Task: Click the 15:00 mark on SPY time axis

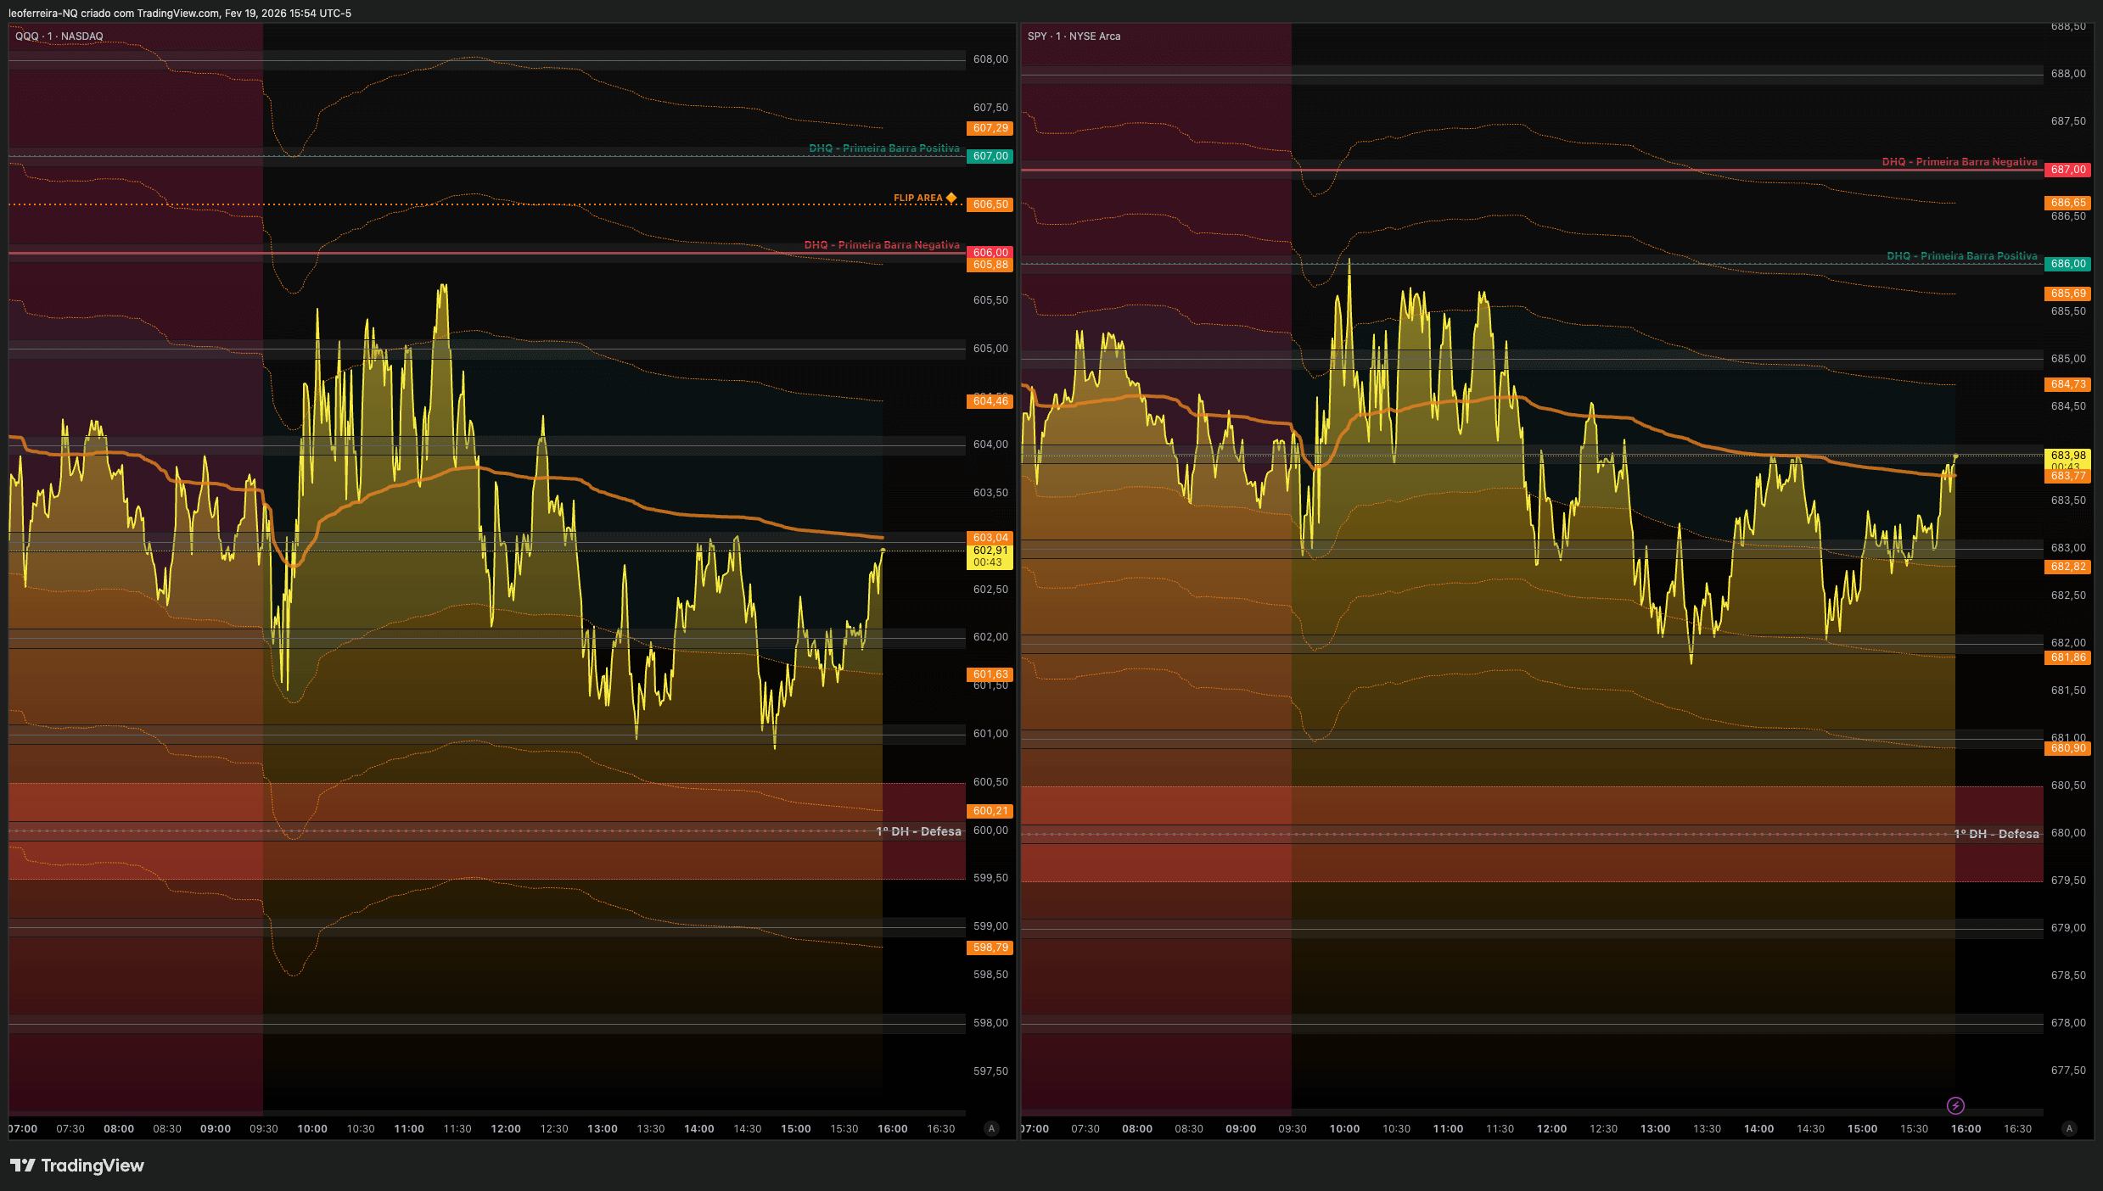Action: [1863, 1129]
